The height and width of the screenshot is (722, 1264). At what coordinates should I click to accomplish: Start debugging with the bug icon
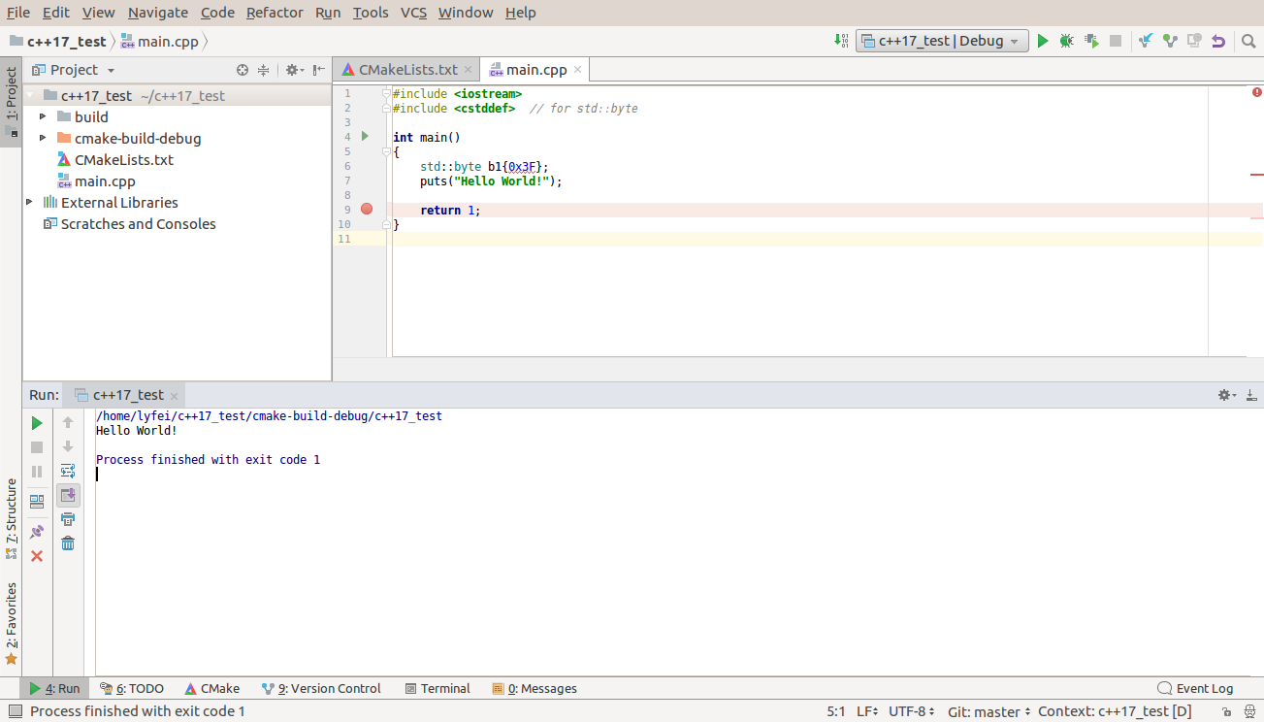tap(1067, 41)
